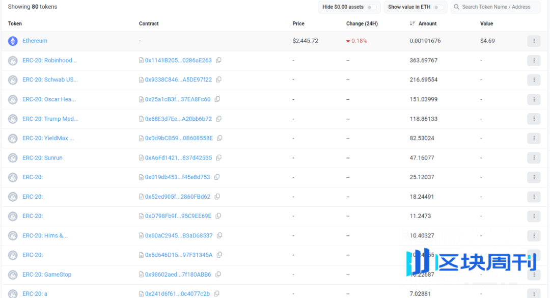The image size is (550, 298).
Task: Open contract 0x98602aed...7f180ABB6
Action: 178,275
